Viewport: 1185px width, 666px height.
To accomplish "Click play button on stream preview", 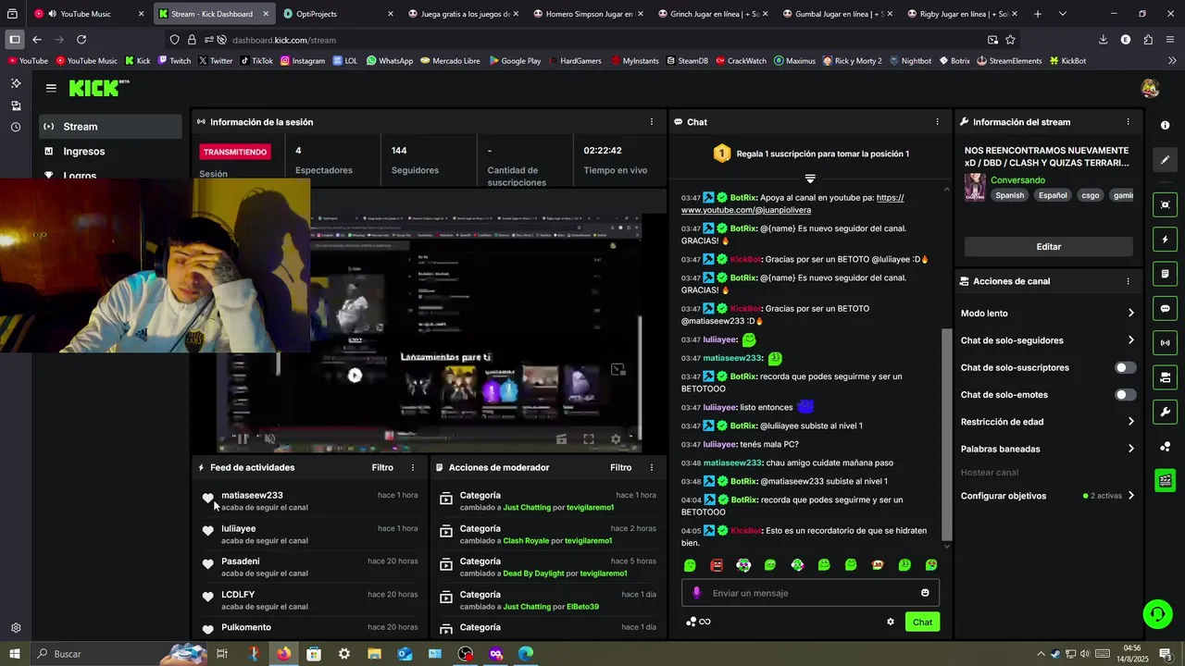I will 355,376.
